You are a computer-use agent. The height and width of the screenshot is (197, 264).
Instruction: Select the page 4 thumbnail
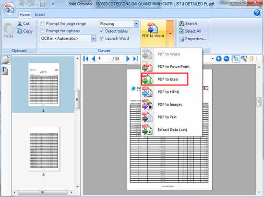(44, 85)
